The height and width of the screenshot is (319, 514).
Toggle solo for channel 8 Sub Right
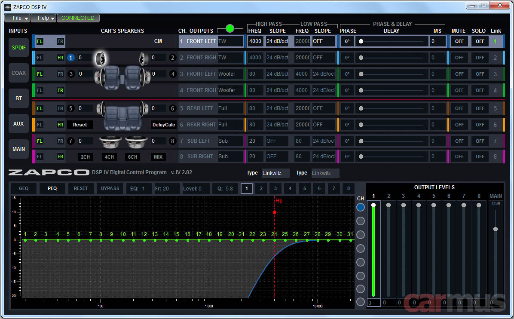click(x=480, y=157)
